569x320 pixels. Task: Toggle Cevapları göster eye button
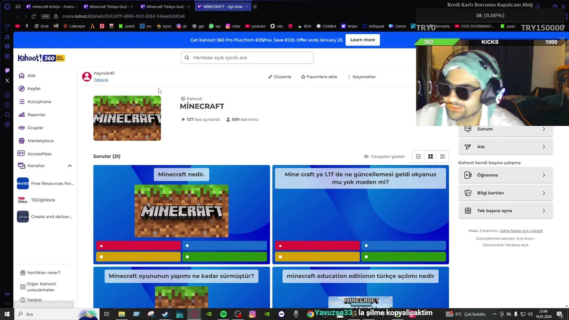384,156
